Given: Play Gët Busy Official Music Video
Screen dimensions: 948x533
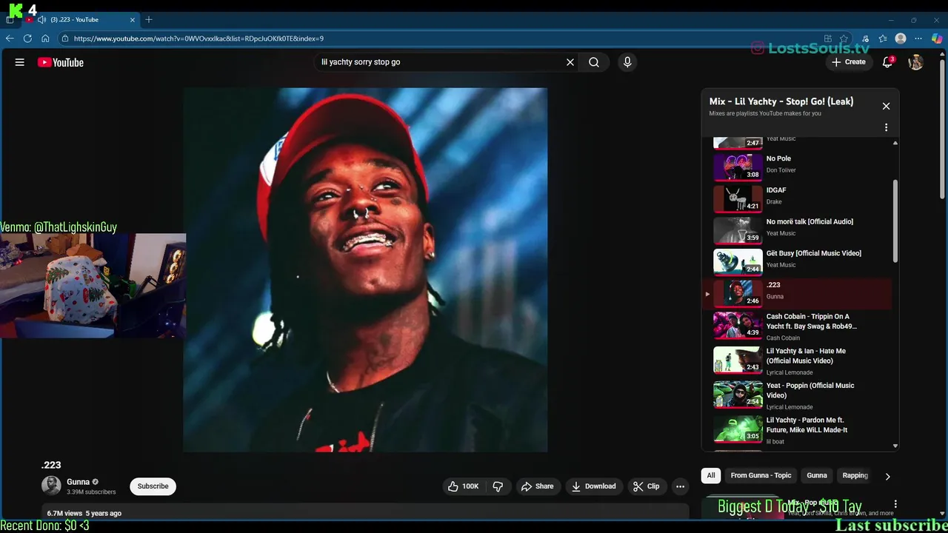Looking at the screenshot, I should (x=796, y=261).
